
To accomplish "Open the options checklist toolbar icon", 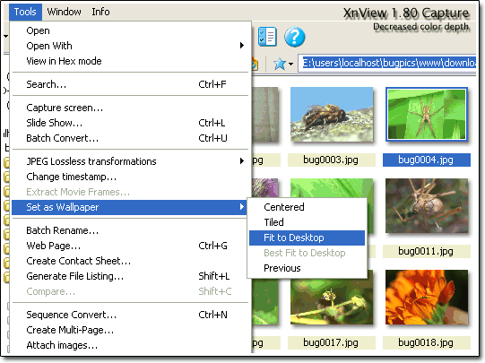I will [x=267, y=37].
